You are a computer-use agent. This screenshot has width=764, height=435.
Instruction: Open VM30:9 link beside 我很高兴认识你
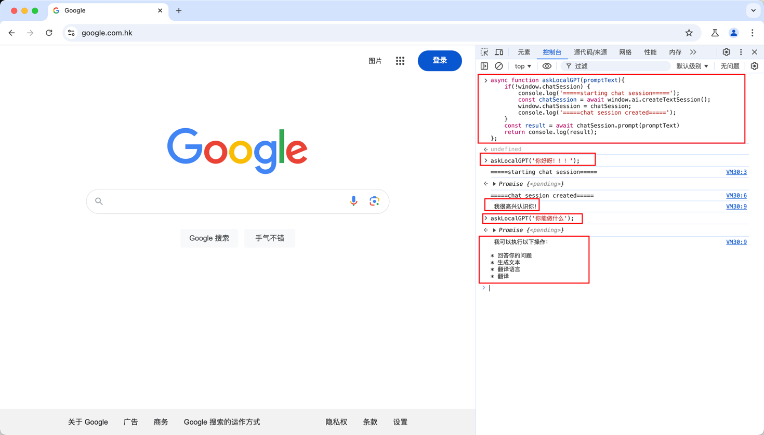click(736, 207)
